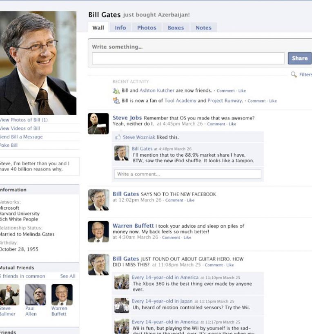Viewport: 312px width, 334px height.
Task: Click the Steve Jobs name link
Action: 127,118
